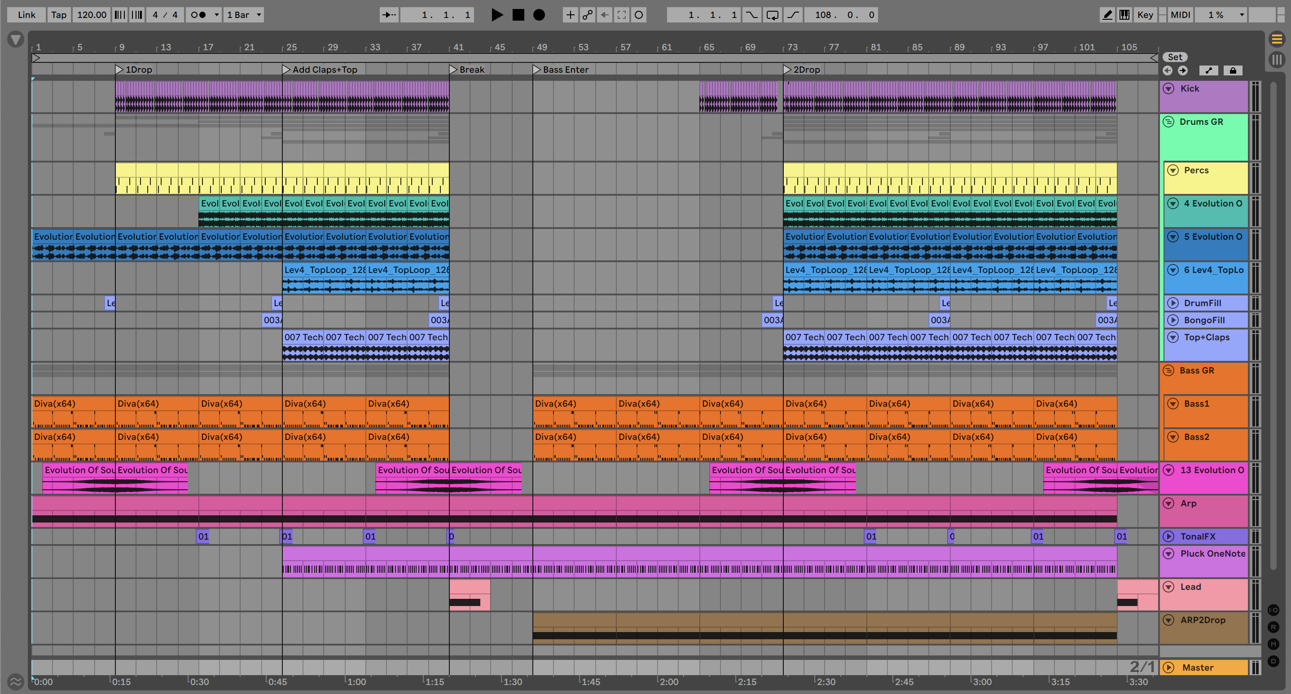This screenshot has height=694, width=1291.
Task: Toggle Key Map Mode switch
Action: pos(1145,14)
